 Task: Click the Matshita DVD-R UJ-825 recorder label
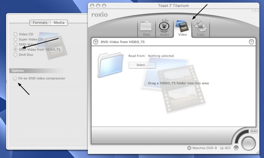pyautogui.click(x=212, y=148)
